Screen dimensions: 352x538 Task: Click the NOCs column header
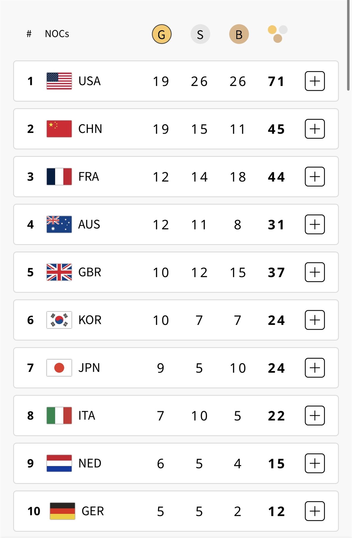[x=57, y=34]
